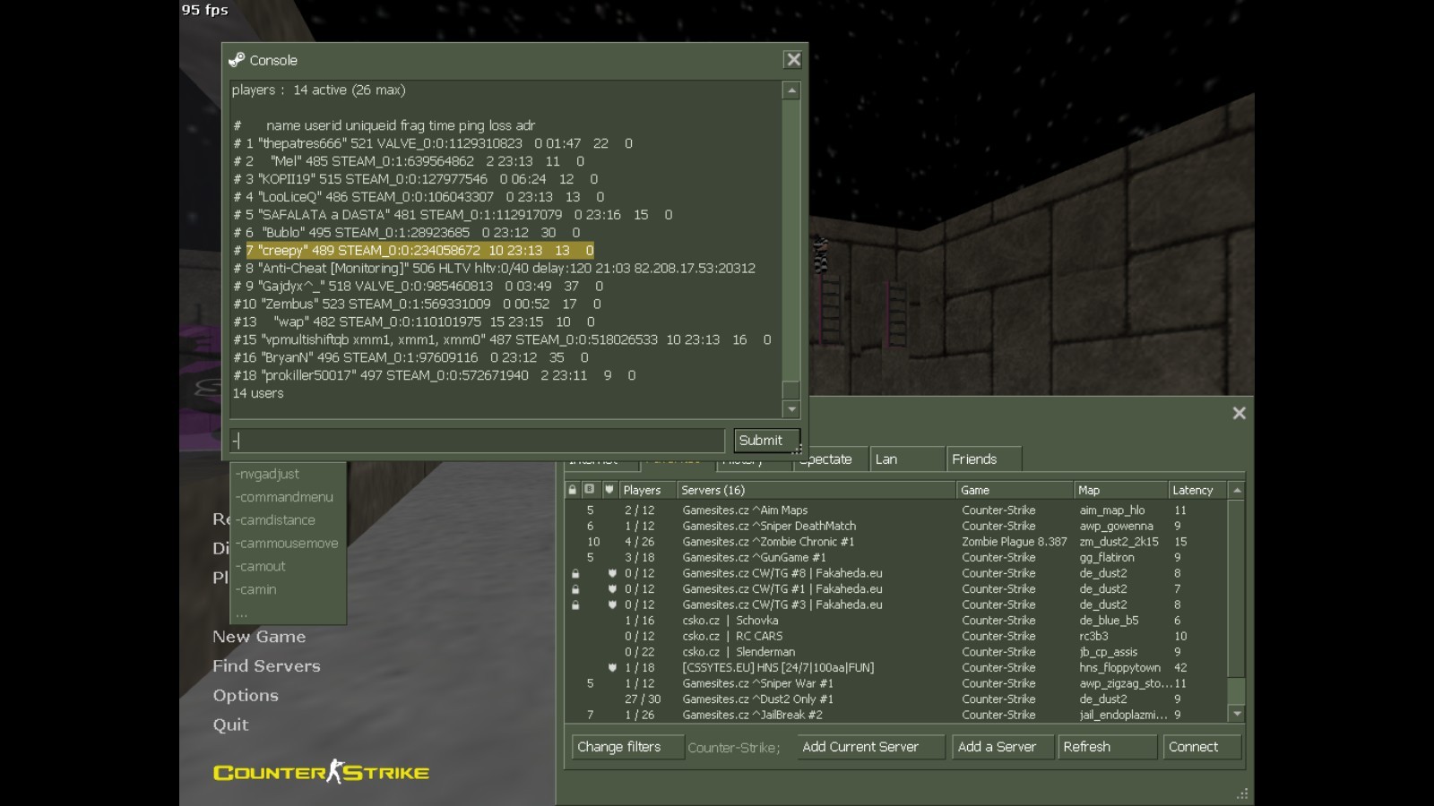This screenshot has width=1434, height=806.
Task: Close the Console window
Action: pos(793,59)
